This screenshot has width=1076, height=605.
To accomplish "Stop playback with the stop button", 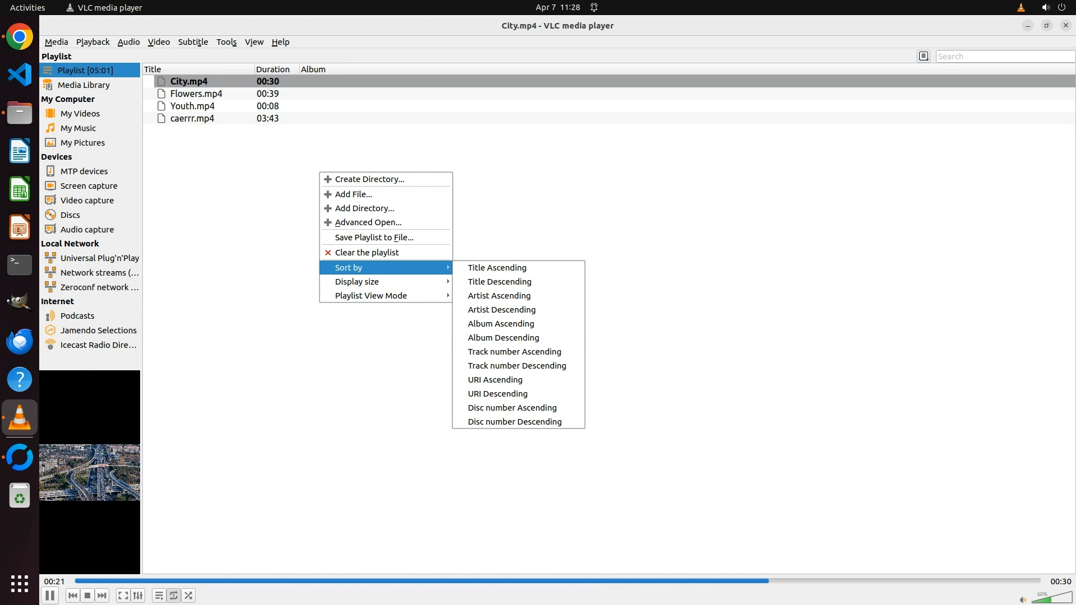I will click(87, 595).
